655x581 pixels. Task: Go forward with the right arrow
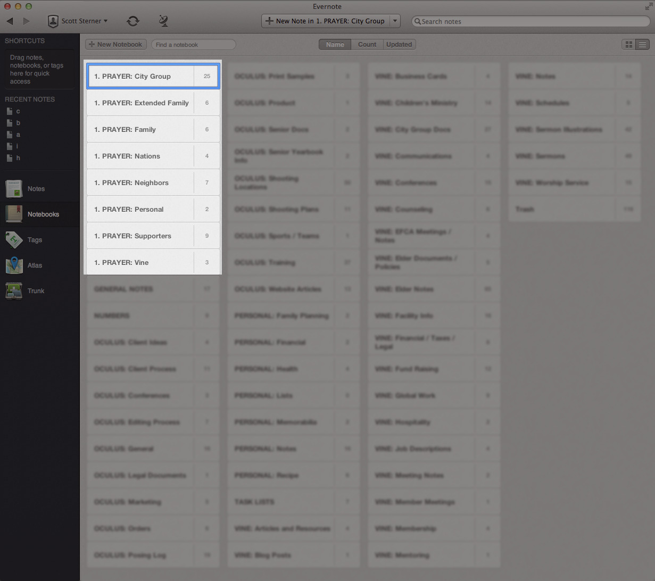coord(26,21)
